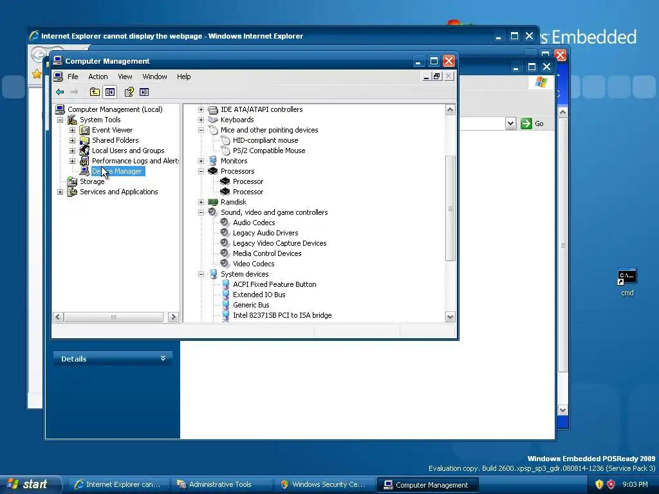Click the Monitors device category icon
This screenshot has height=494, width=659.
tap(213, 161)
